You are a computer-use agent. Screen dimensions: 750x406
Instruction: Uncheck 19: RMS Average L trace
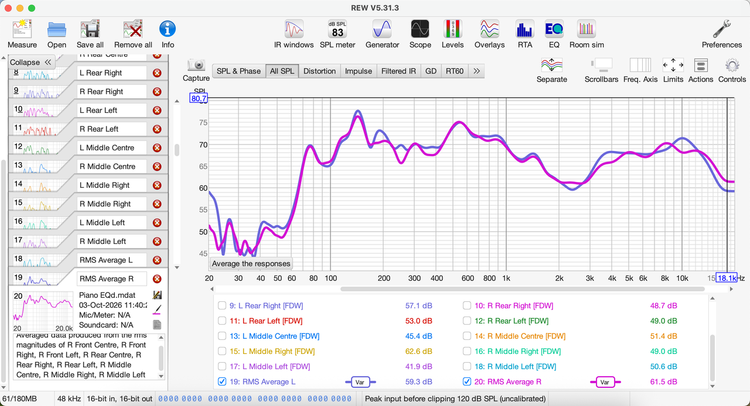(x=222, y=381)
